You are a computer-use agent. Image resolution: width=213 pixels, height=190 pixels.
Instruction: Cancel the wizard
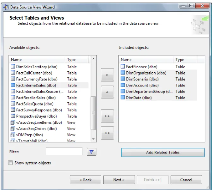coord(186,180)
